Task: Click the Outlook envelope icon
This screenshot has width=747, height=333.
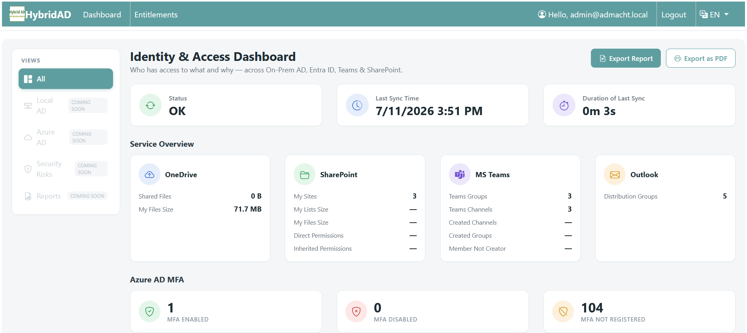Action: click(x=615, y=174)
